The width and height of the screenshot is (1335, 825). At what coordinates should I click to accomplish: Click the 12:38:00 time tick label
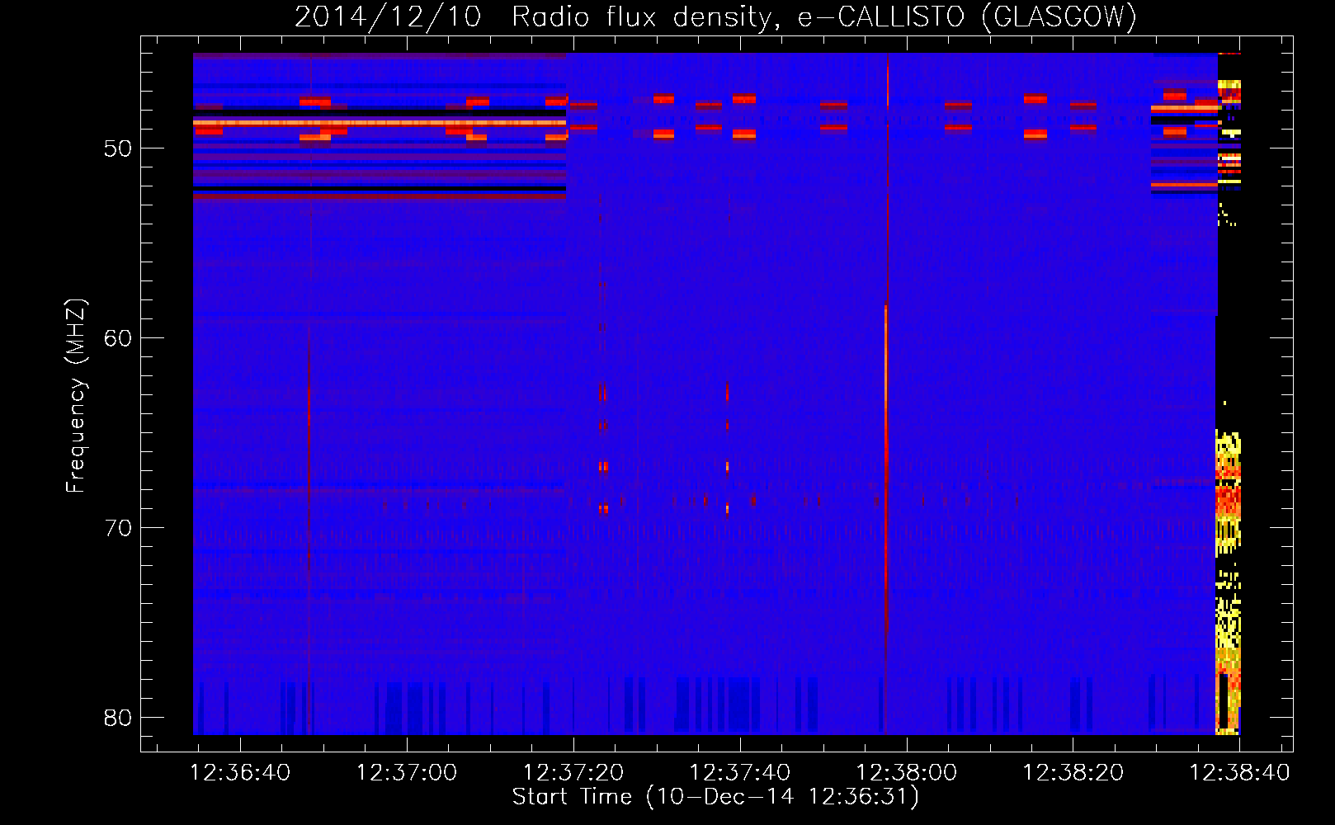906,773
